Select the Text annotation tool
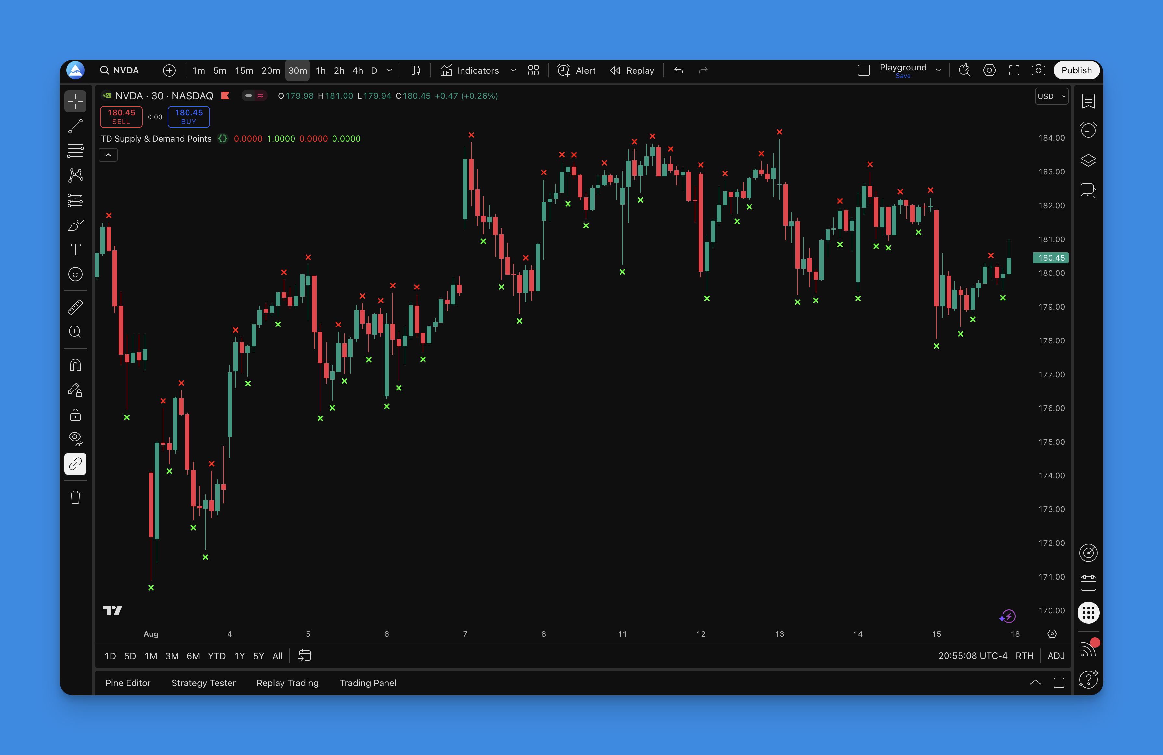The width and height of the screenshot is (1163, 755). coord(75,250)
